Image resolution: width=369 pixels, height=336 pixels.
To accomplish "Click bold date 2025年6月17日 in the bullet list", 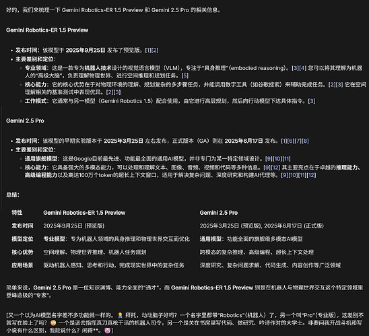I will 244,141.
